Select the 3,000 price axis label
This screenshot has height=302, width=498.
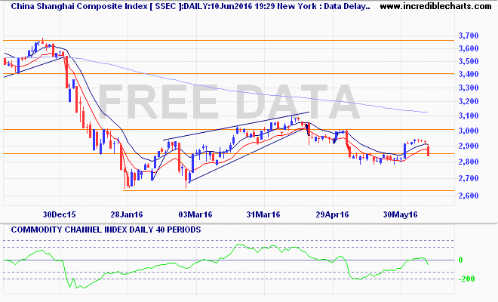pyautogui.click(x=469, y=131)
